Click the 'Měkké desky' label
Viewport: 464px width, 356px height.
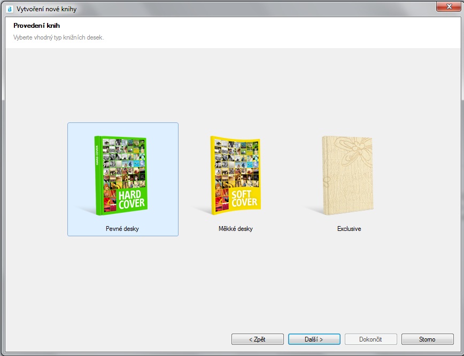click(x=236, y=229)
